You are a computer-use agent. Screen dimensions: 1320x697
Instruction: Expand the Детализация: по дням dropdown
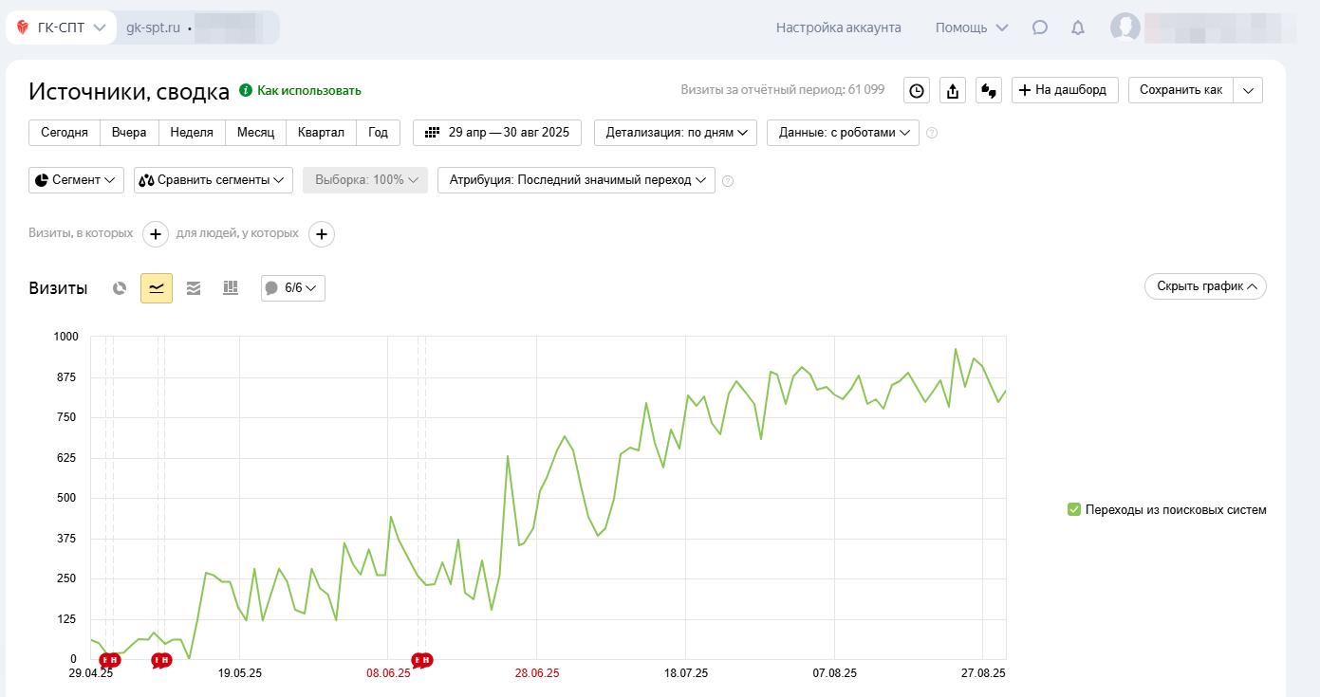(x=676, y=133)
